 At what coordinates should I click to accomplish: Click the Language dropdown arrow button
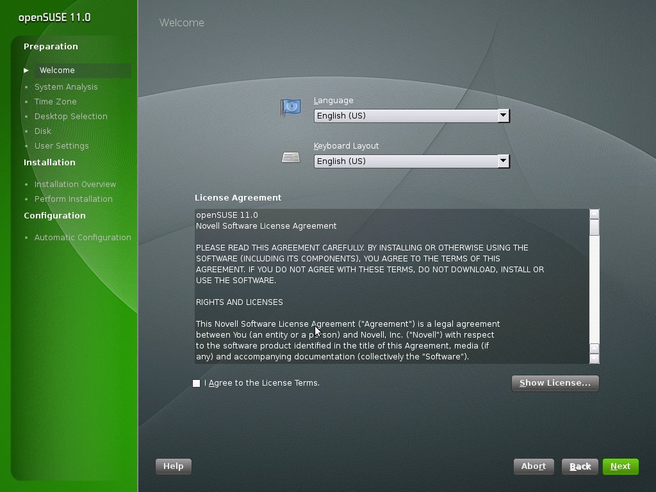(x=504, y=116)
